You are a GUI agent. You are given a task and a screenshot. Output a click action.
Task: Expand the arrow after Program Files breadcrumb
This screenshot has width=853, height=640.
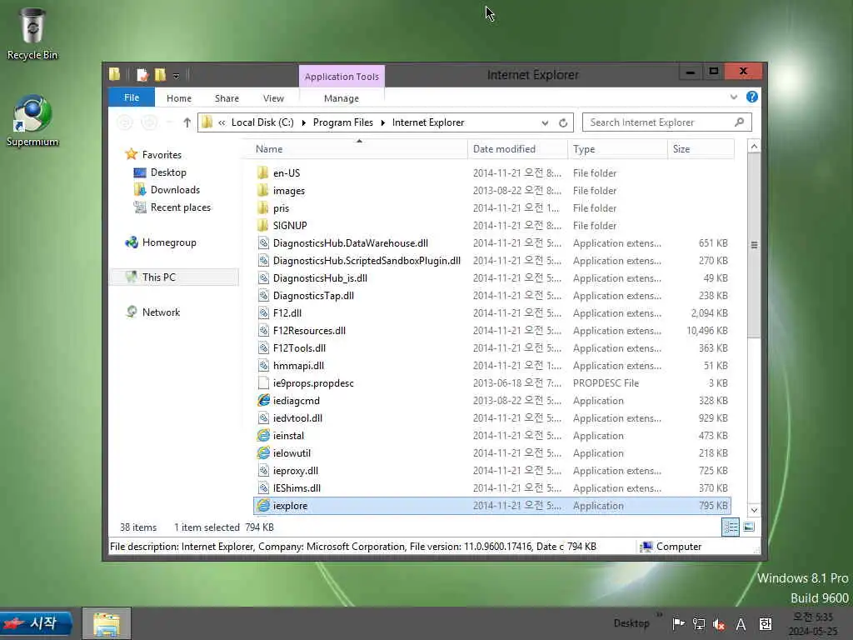pos(383,123)
